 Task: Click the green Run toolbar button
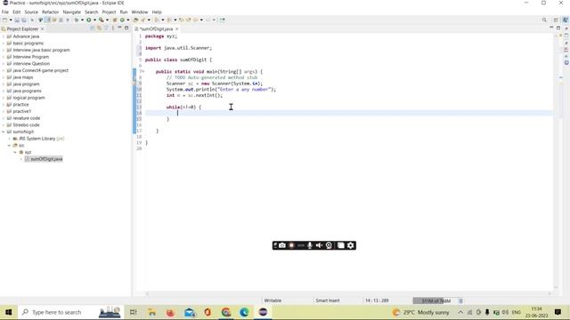pos(89,20)
